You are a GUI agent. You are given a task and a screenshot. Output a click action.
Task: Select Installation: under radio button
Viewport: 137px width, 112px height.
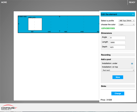click(132, 63)
